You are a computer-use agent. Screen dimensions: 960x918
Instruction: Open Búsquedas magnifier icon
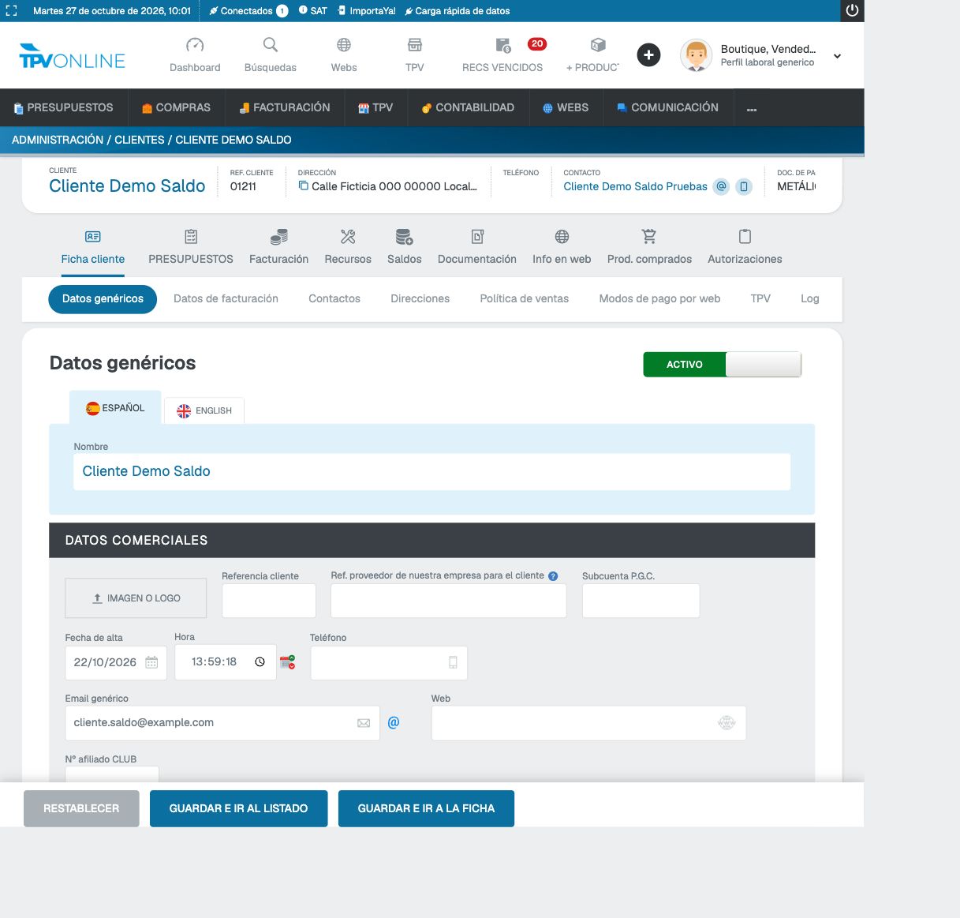click(271, 45)
